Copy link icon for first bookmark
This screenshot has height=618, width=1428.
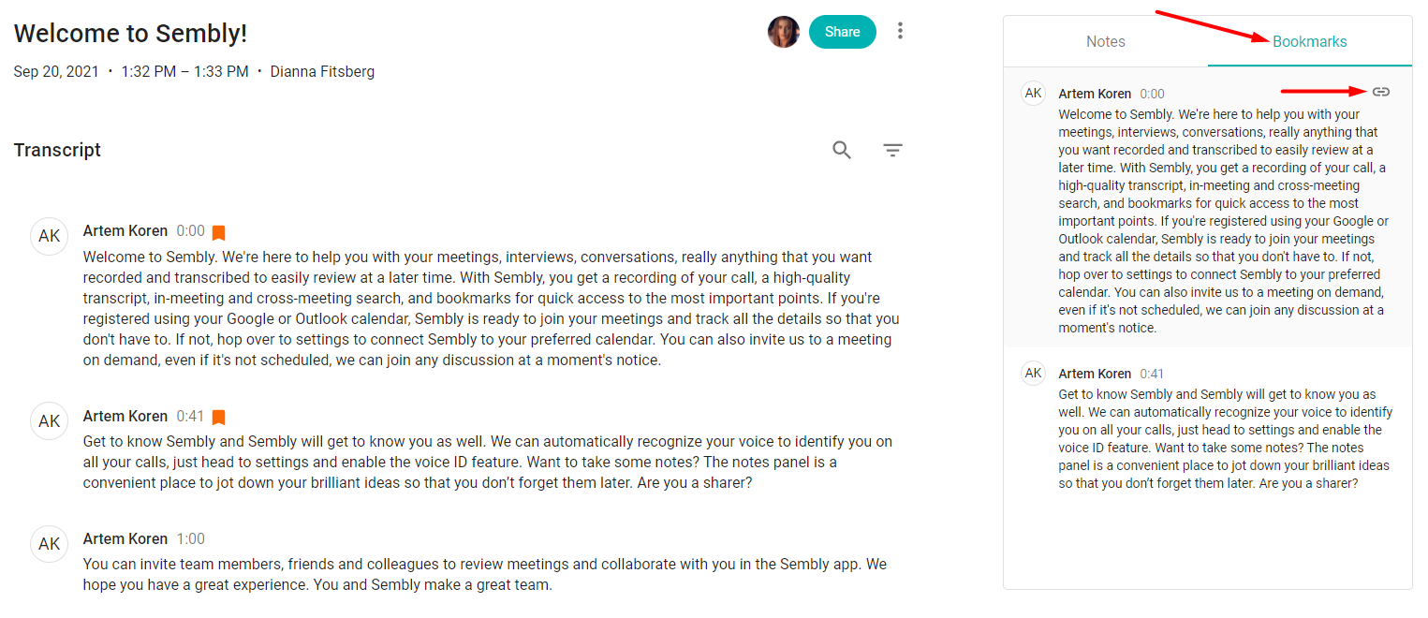tap(1380, 92)
